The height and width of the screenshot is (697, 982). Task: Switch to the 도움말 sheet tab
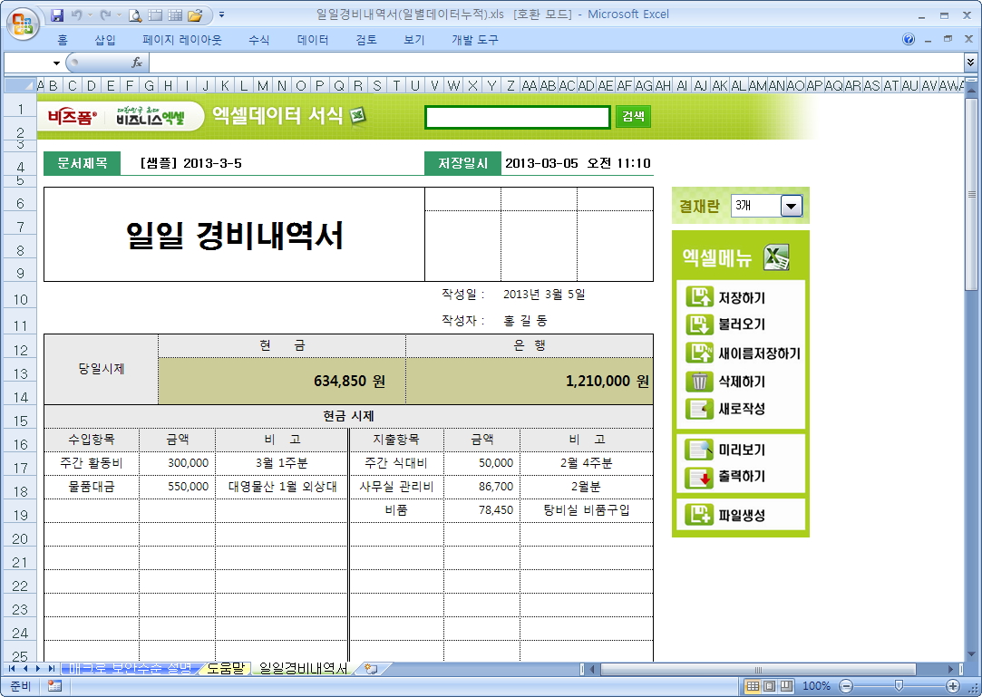[226, 669]
